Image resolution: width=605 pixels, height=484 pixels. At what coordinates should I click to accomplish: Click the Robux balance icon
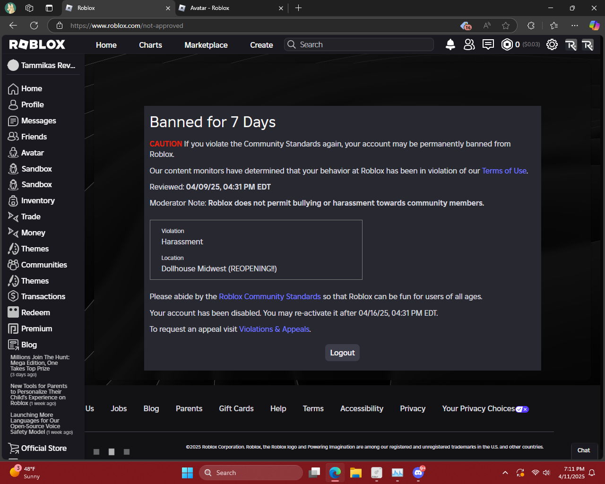(x=507, y=44)
